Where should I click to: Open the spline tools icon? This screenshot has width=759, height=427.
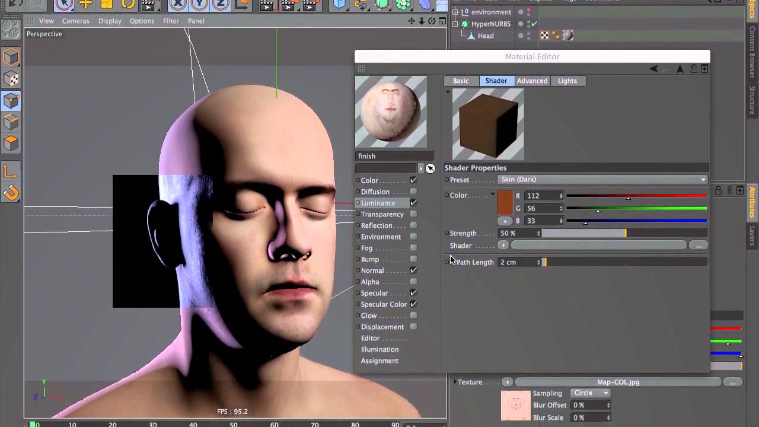pos(361,4)
